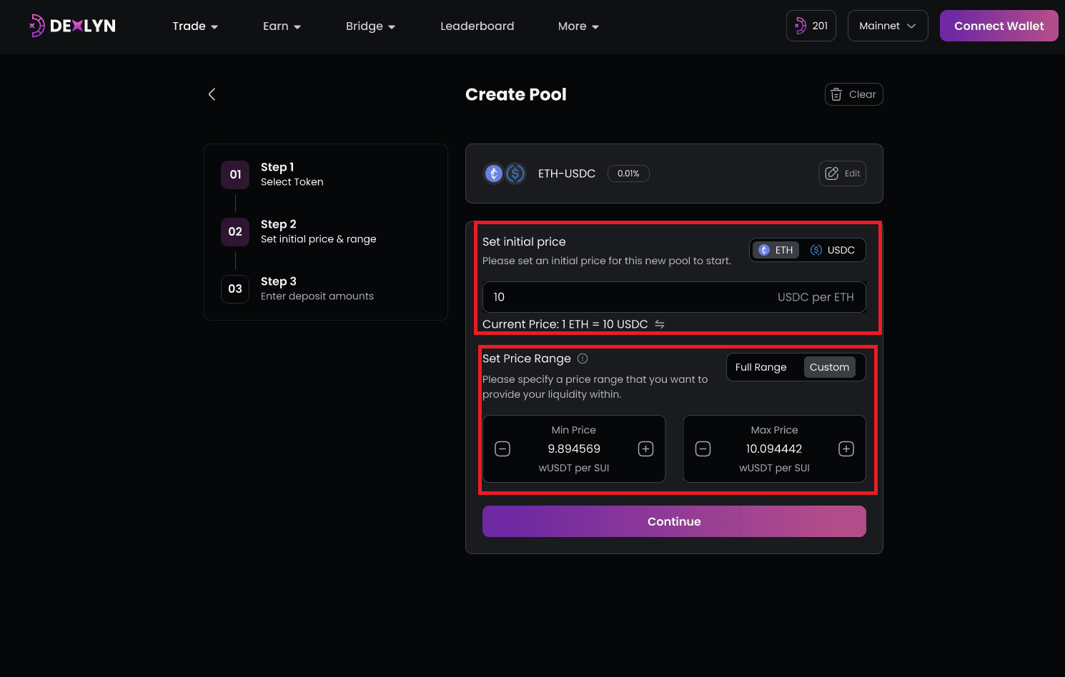Screen dimensions: 1065x677
Task: Choose Custom price range option
Action: pyautogui.click(x=829, y=367)
